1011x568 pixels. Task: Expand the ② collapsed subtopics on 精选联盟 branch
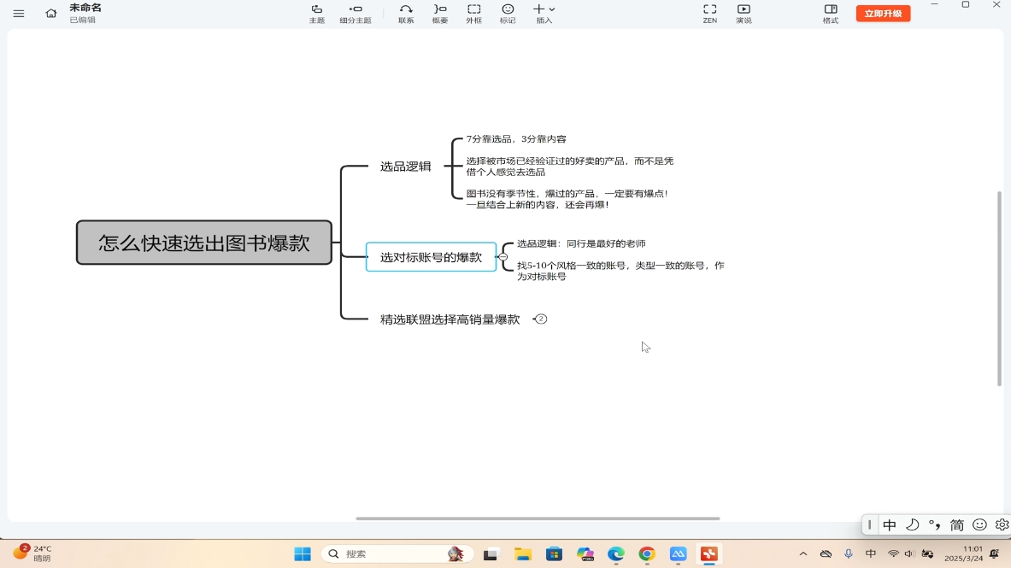(x=540, y=319)
